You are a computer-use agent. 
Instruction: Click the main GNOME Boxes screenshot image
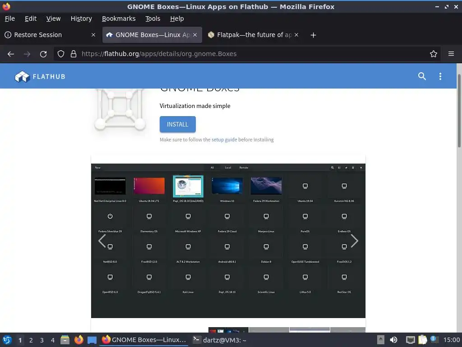click(x=228, y=241)
